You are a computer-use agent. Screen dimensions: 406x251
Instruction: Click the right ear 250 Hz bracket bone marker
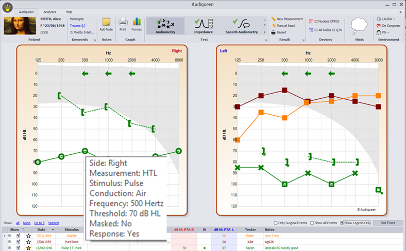point(60,96)
